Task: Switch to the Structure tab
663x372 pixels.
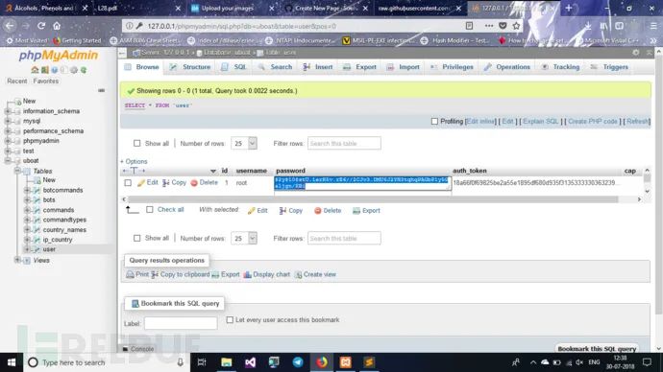Action: pos(190,67)
